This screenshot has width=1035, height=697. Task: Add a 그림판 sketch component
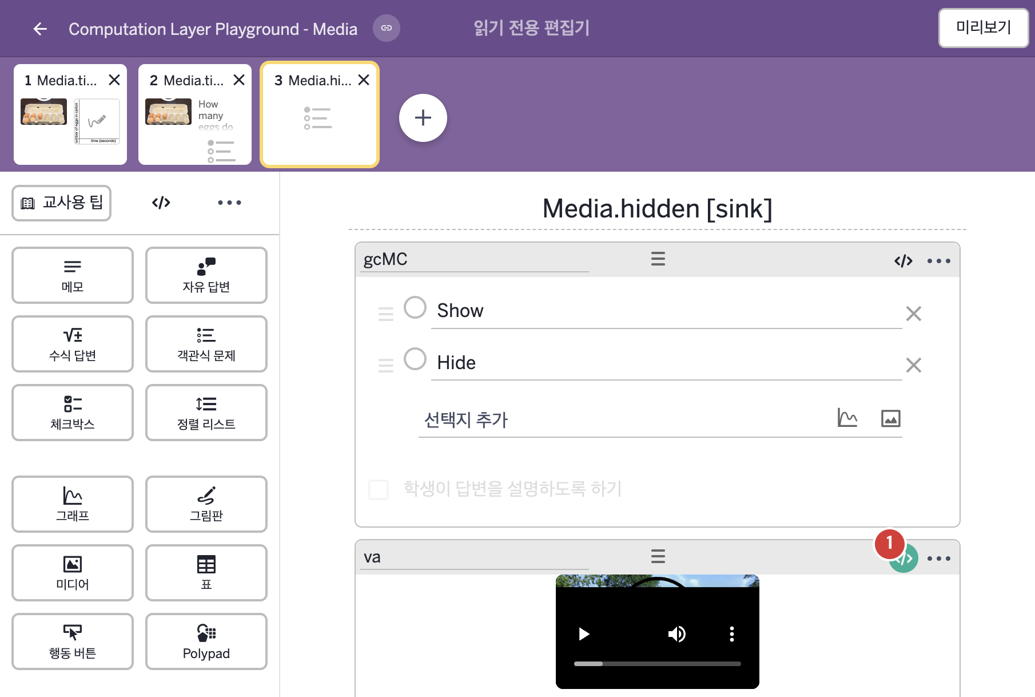(x=206, y=504)
